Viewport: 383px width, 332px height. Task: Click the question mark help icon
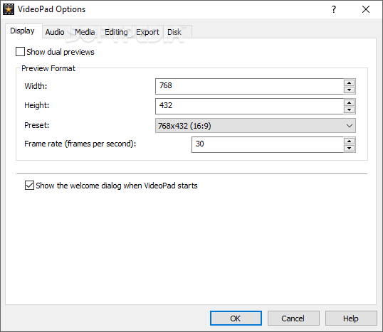tap(334, 9)
